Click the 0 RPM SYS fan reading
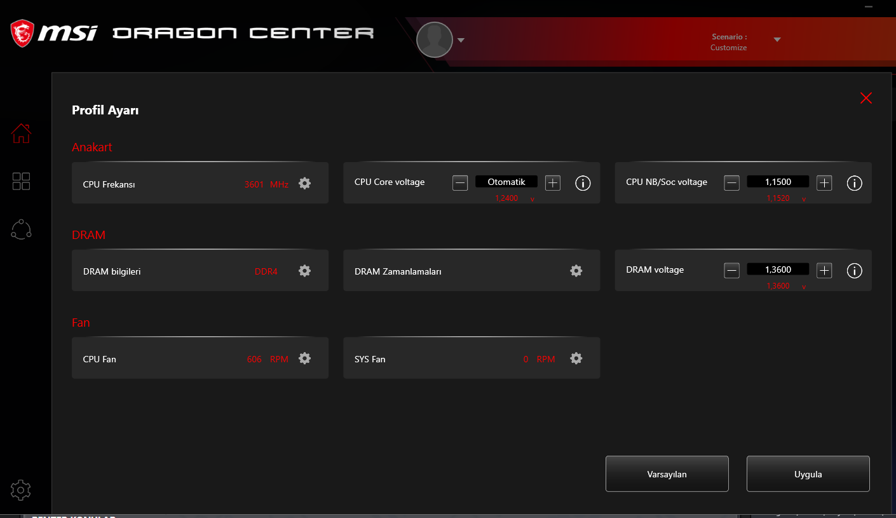896x518 pixels. tap(539, 359)
